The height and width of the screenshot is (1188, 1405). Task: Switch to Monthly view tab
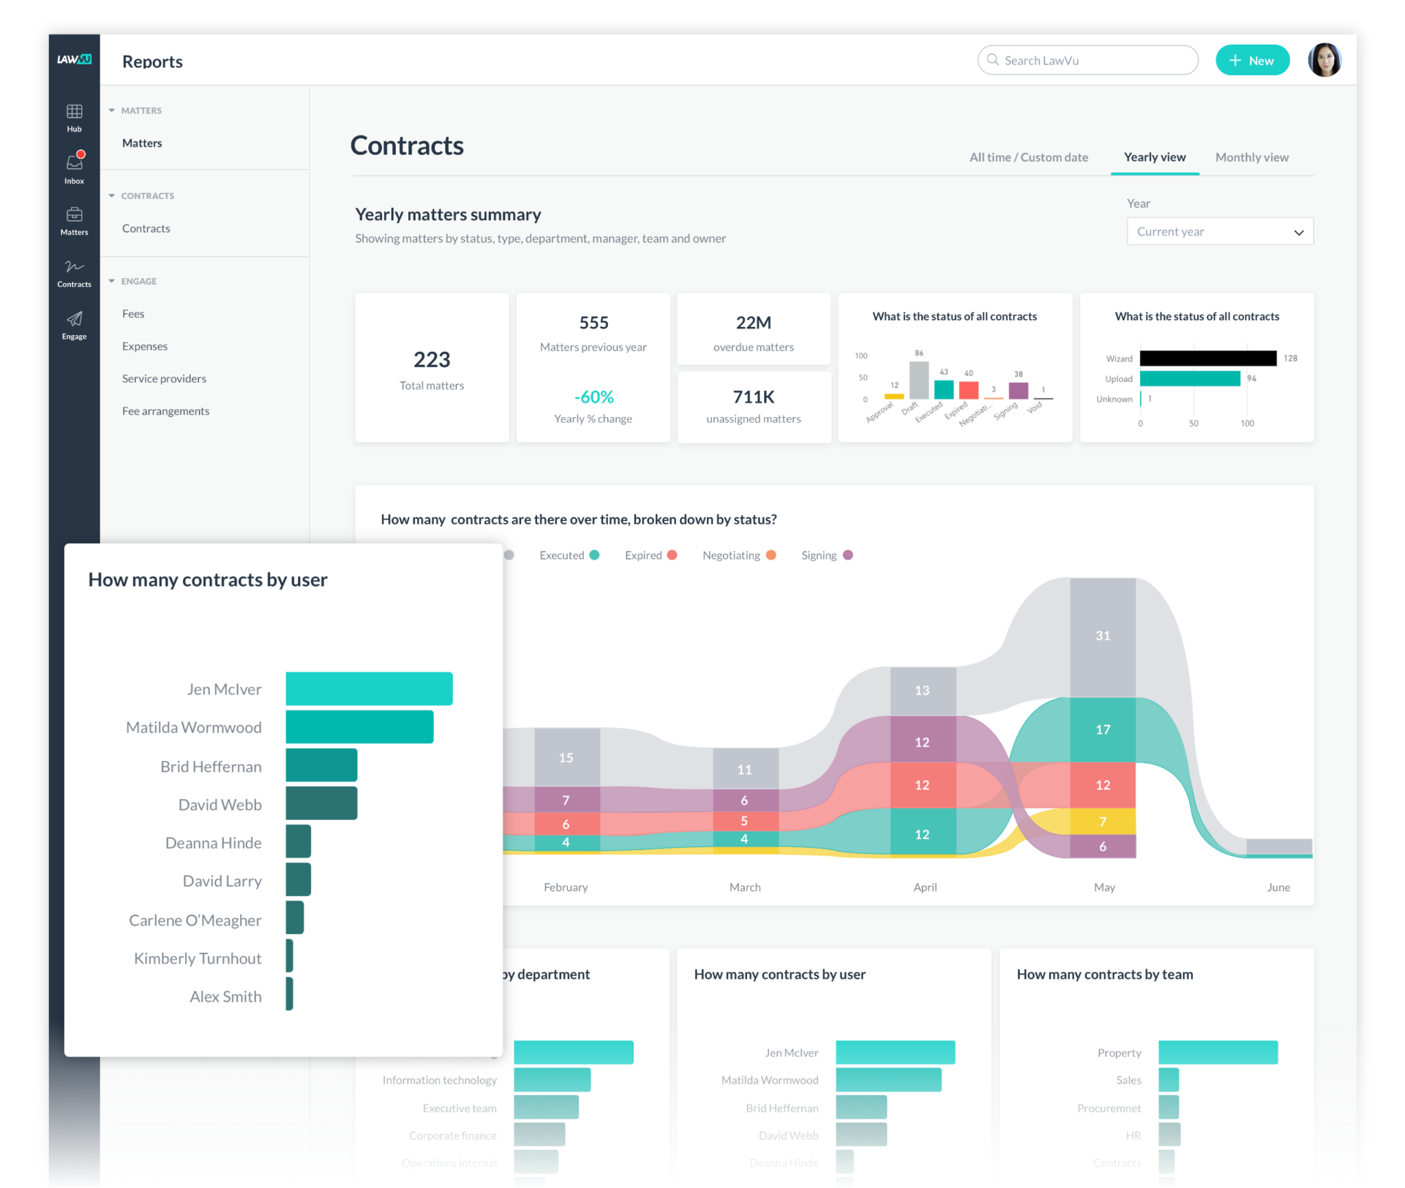coord(1251,157)
